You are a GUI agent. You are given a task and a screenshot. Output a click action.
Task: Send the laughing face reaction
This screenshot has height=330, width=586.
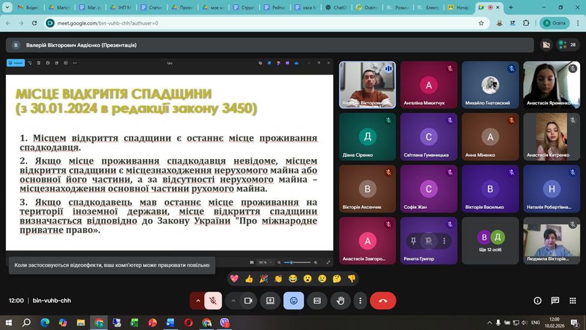click(x=293, y=279)
